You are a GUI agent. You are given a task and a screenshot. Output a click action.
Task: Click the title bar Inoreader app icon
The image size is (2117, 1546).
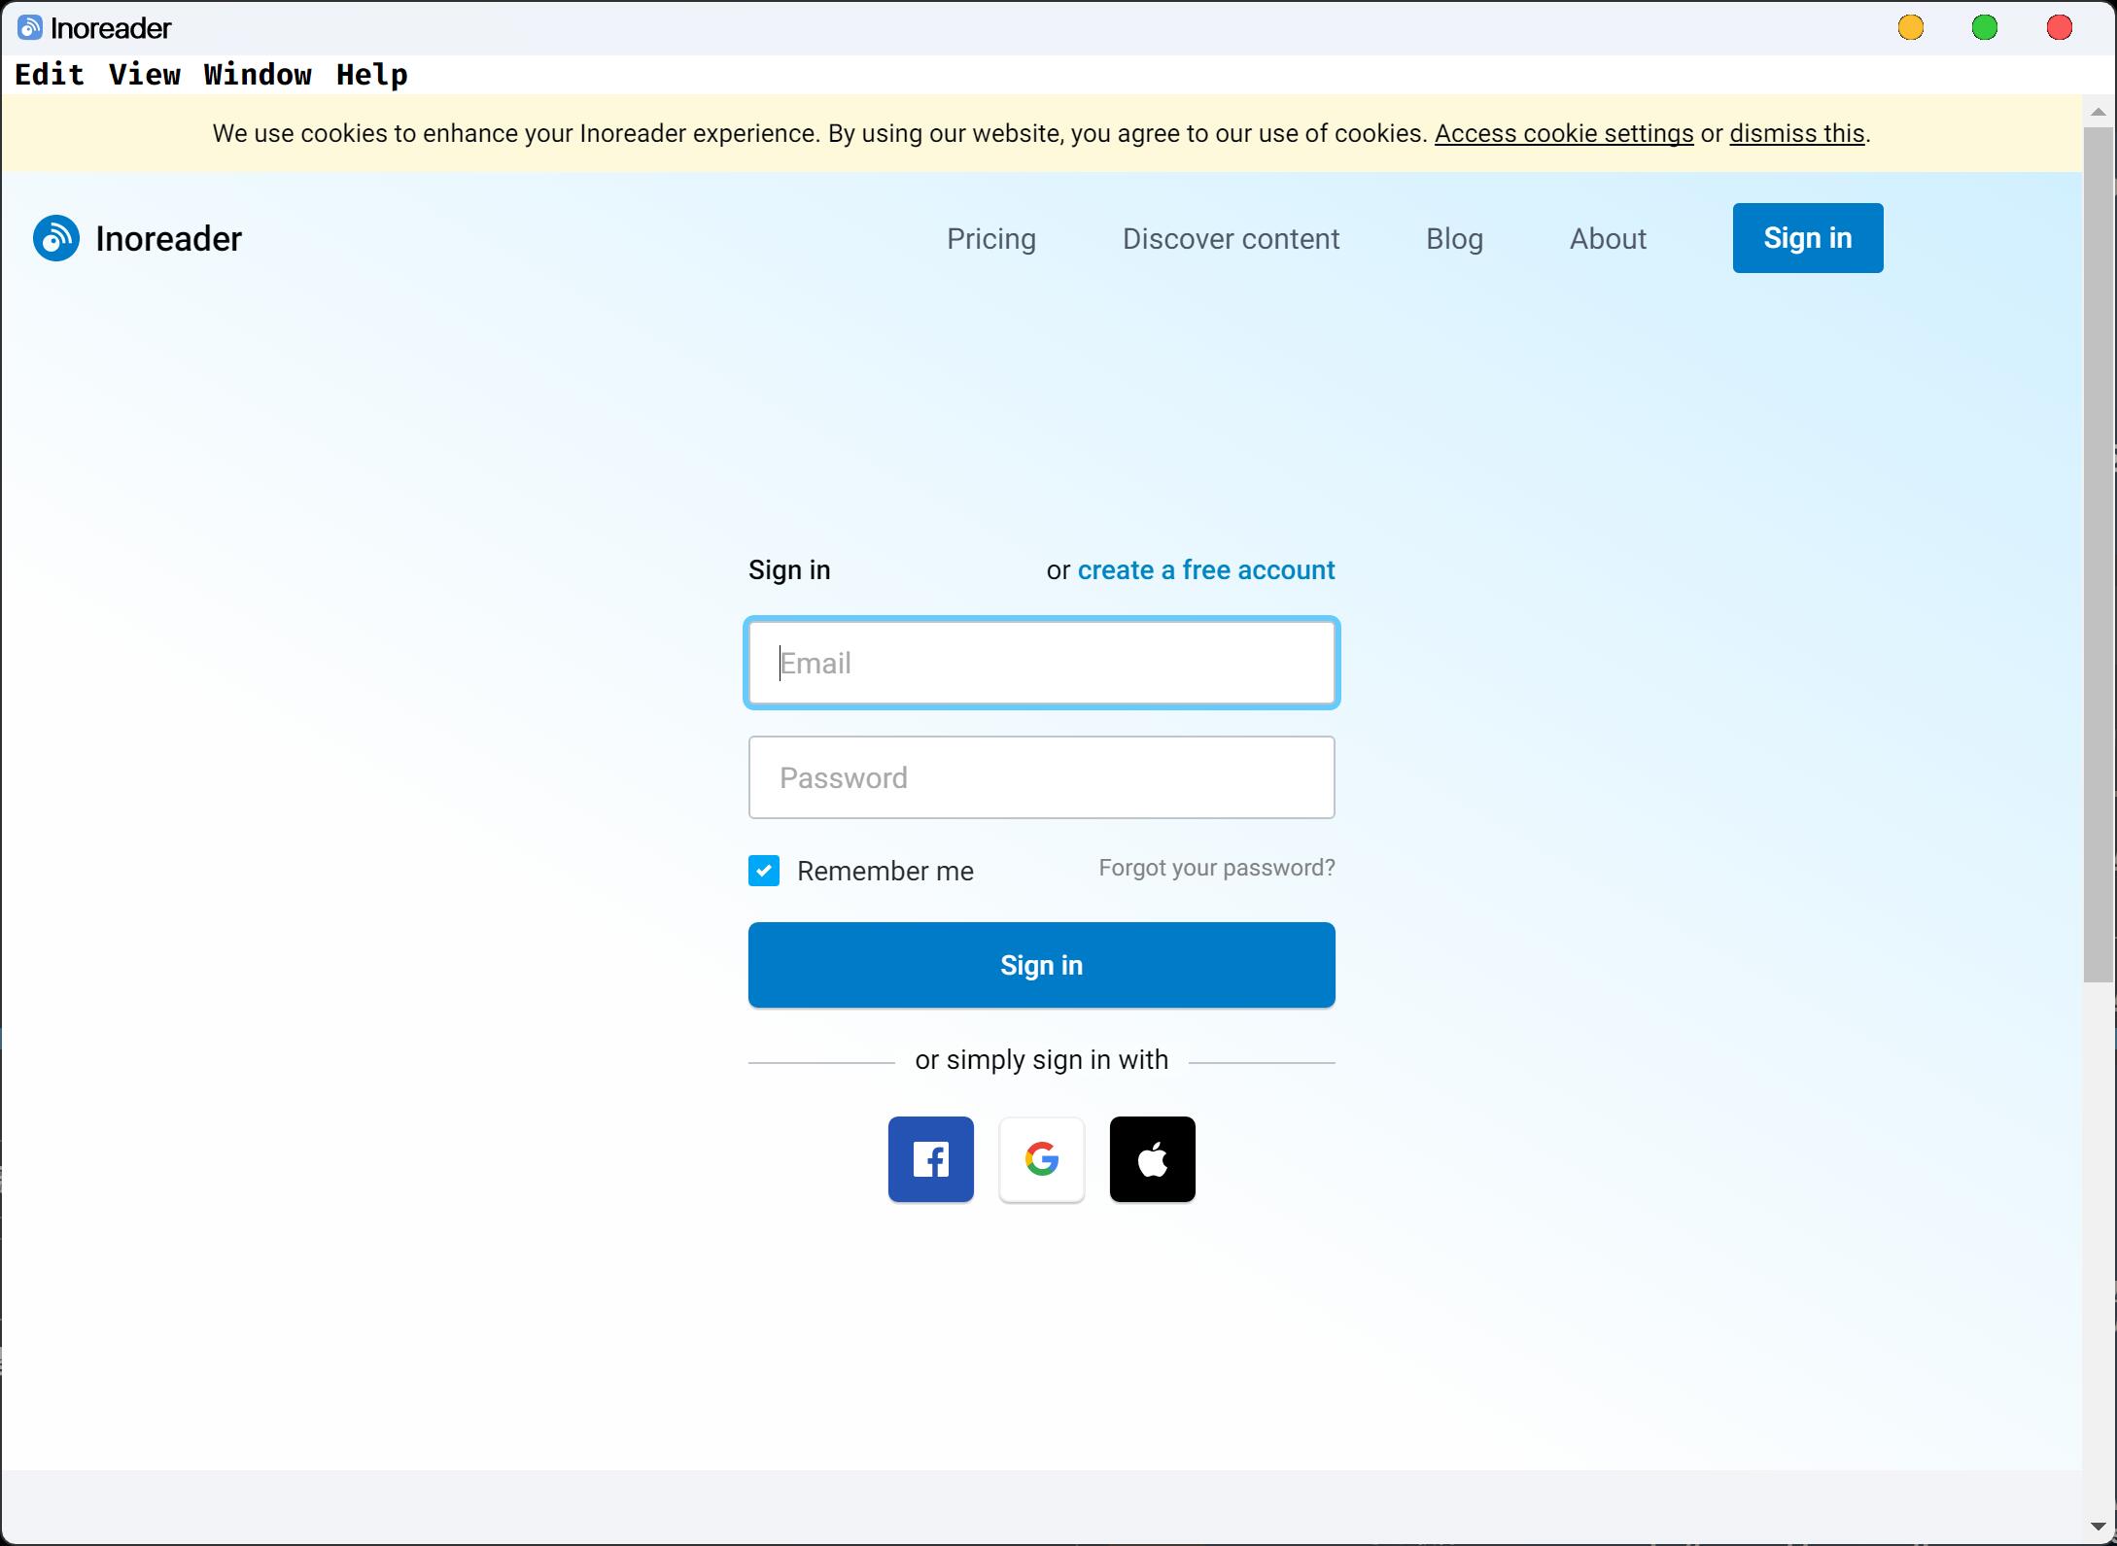(30, 28)
